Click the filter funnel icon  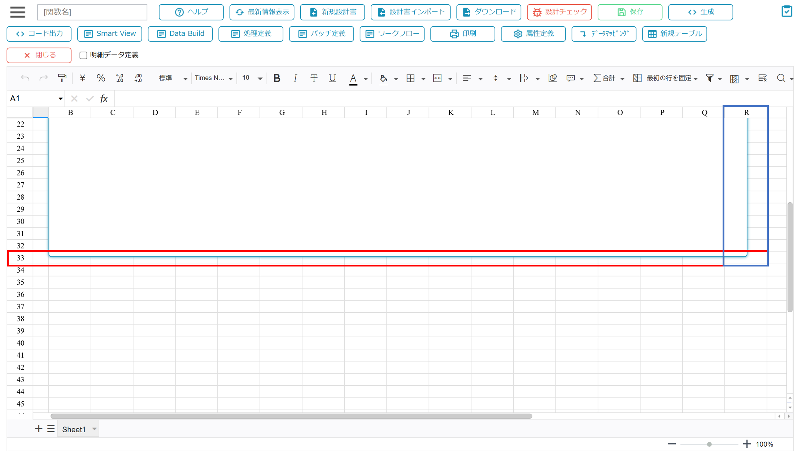point(710,78)
